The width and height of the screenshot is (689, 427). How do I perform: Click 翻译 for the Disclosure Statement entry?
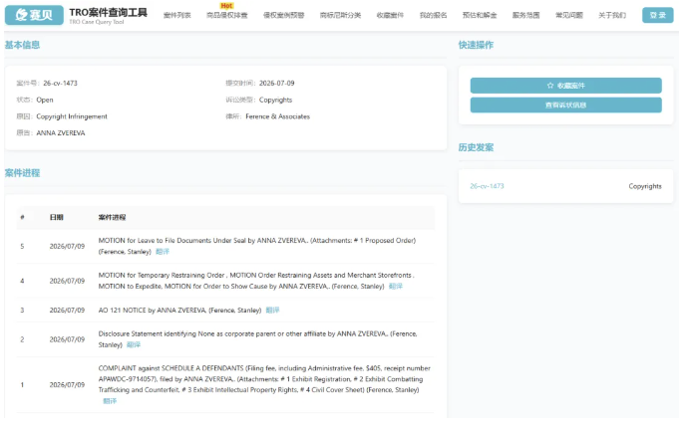[x=134, y=345]
